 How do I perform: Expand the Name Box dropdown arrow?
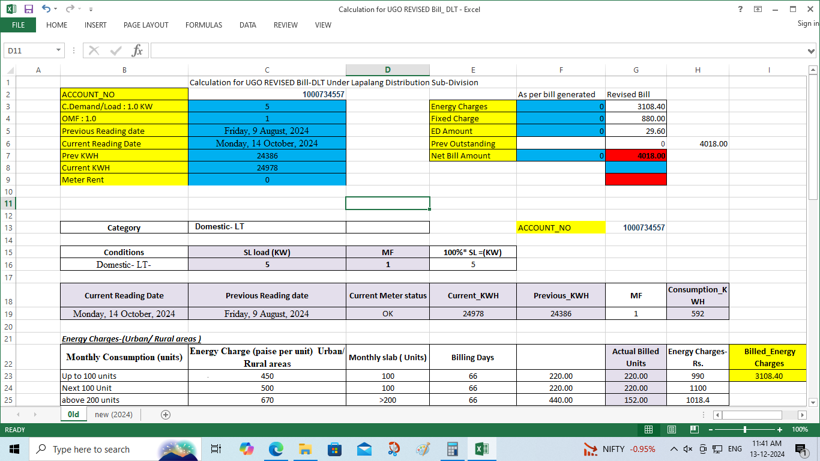[x=58, y=51]
